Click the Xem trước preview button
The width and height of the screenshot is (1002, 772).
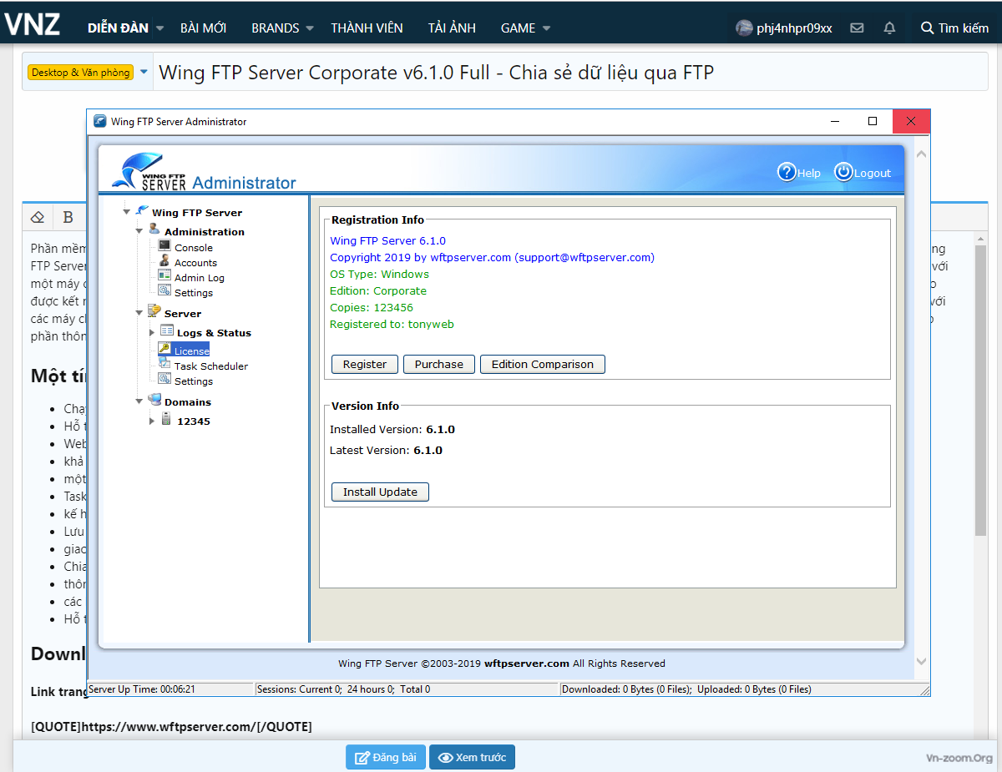coord(473,757)
